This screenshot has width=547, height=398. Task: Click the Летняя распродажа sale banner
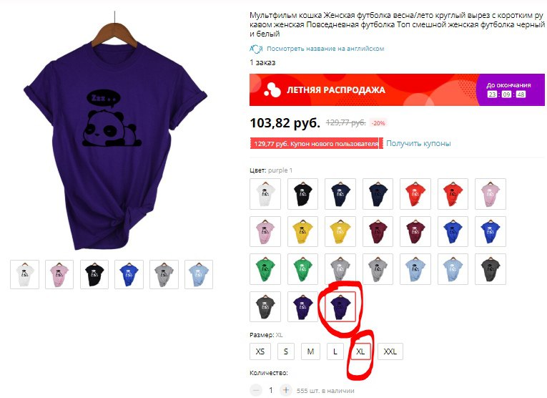point(397,89)
